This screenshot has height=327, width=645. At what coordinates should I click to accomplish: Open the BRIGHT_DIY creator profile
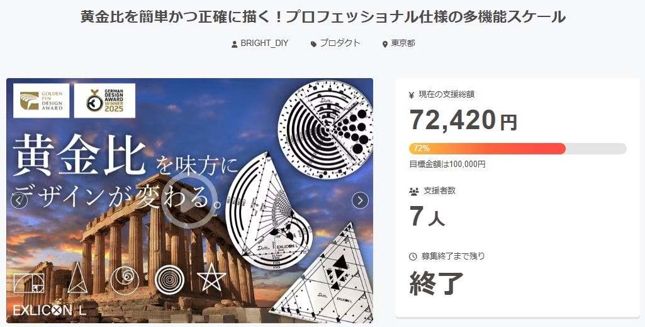tap(264, 43)
